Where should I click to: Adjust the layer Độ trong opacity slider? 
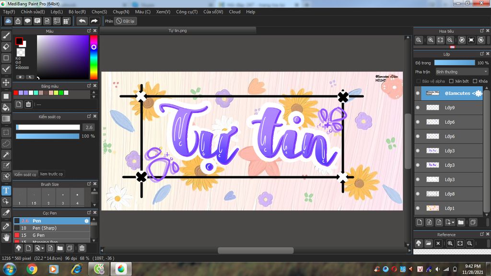click(455, 63)
